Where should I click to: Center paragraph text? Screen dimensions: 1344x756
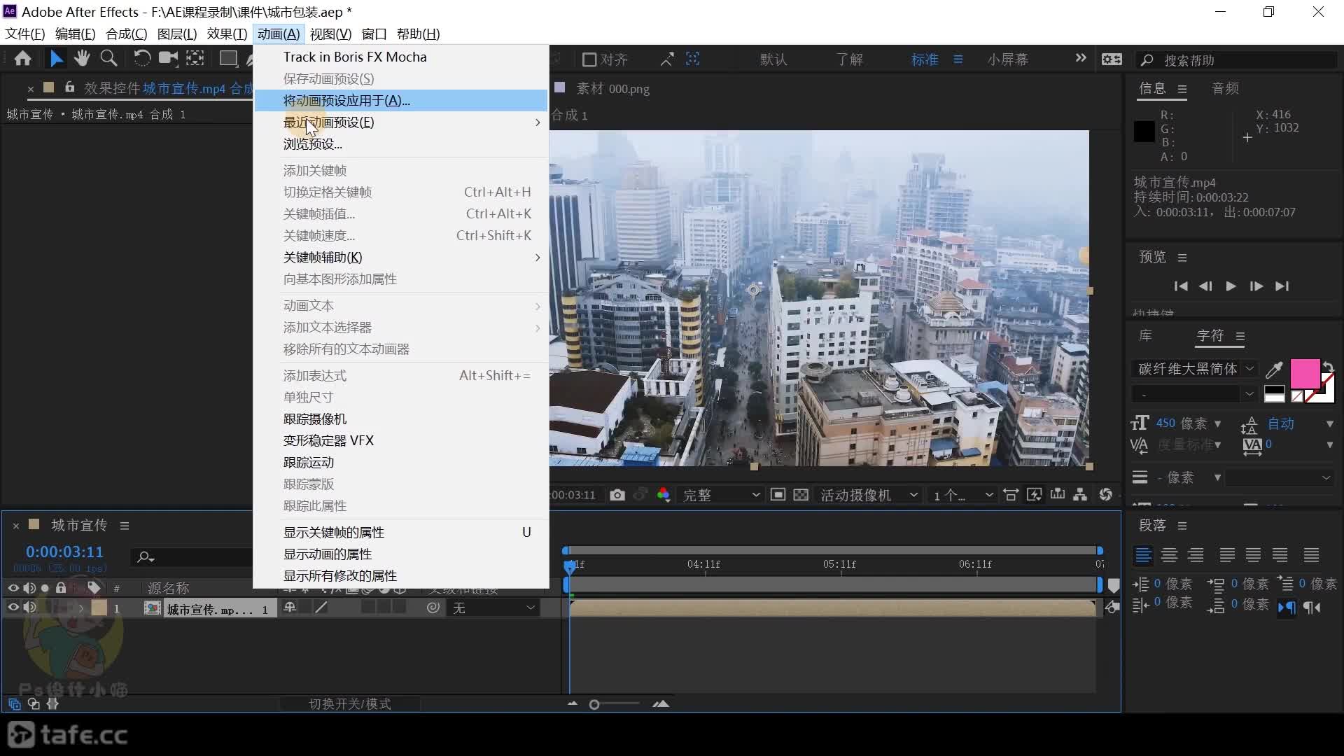(1169, 555)
